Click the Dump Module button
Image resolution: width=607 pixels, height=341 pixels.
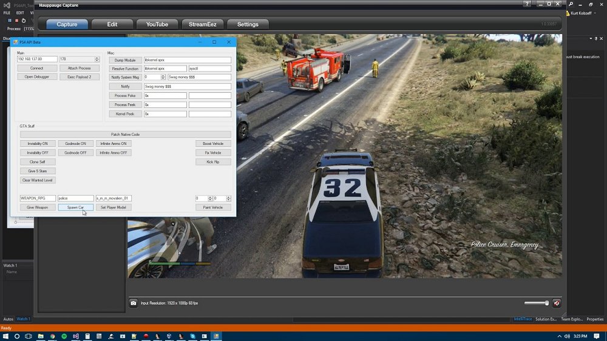click(x=125, y=61)
